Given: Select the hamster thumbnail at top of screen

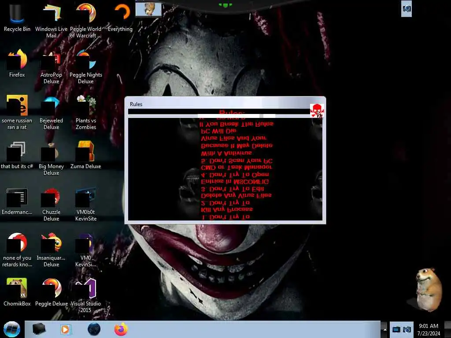Looking at the screenshot, I should point(148,9).
